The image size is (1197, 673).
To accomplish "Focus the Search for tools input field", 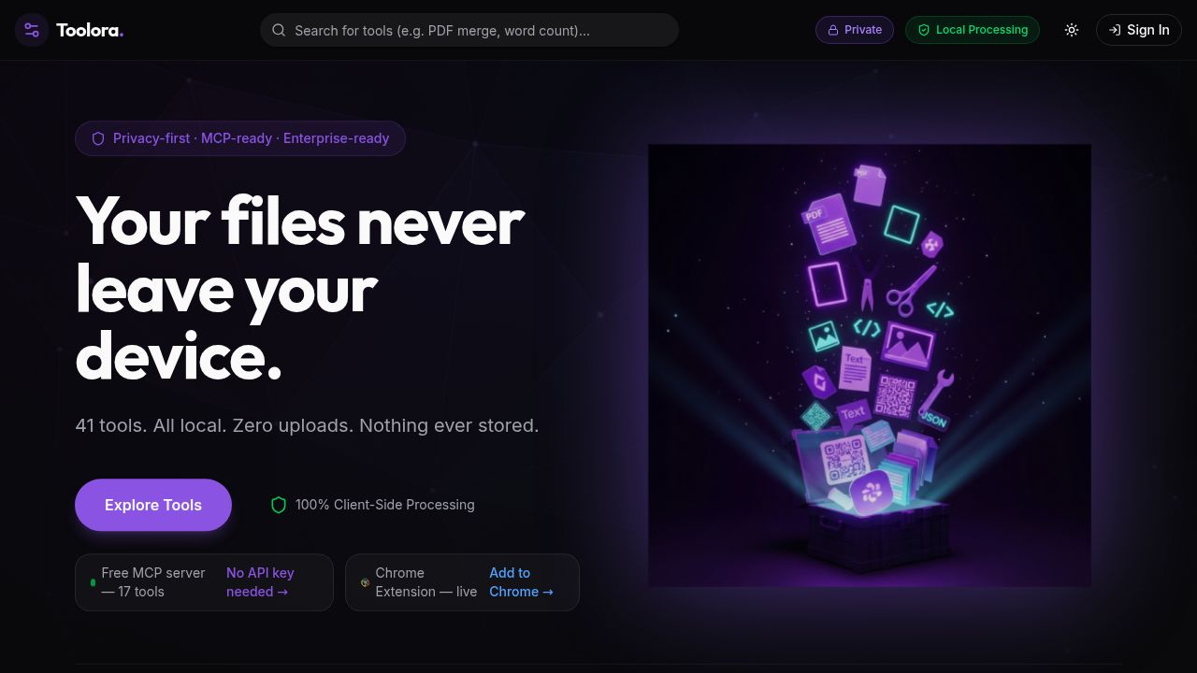I will [469, 30].
